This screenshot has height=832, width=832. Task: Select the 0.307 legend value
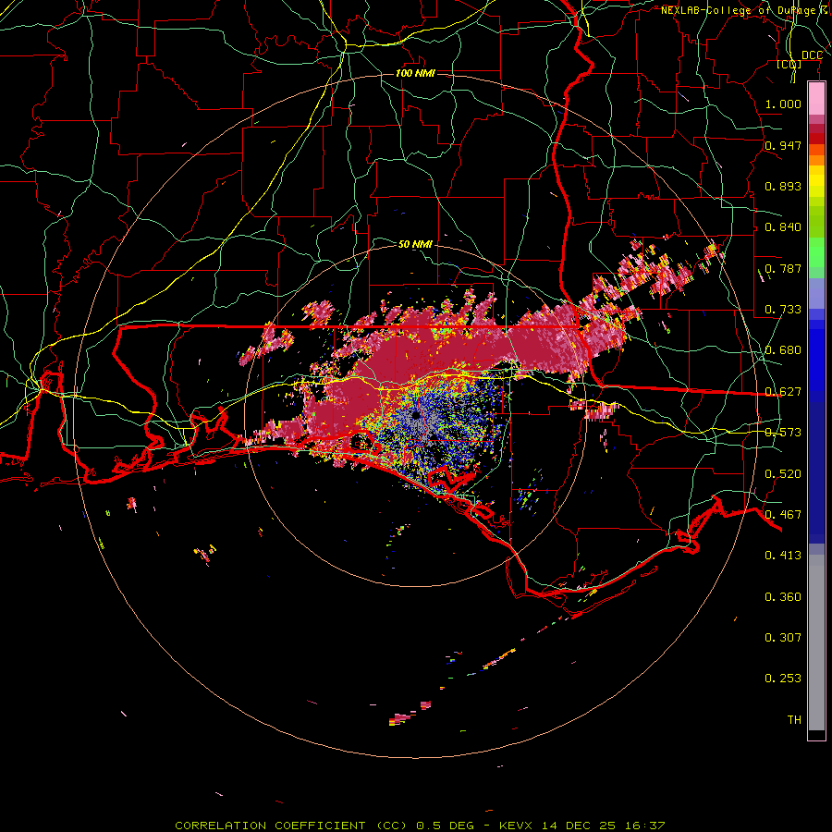(x=783, y=638)
